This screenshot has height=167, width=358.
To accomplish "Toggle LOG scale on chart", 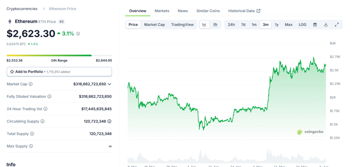I will [302, 25].
